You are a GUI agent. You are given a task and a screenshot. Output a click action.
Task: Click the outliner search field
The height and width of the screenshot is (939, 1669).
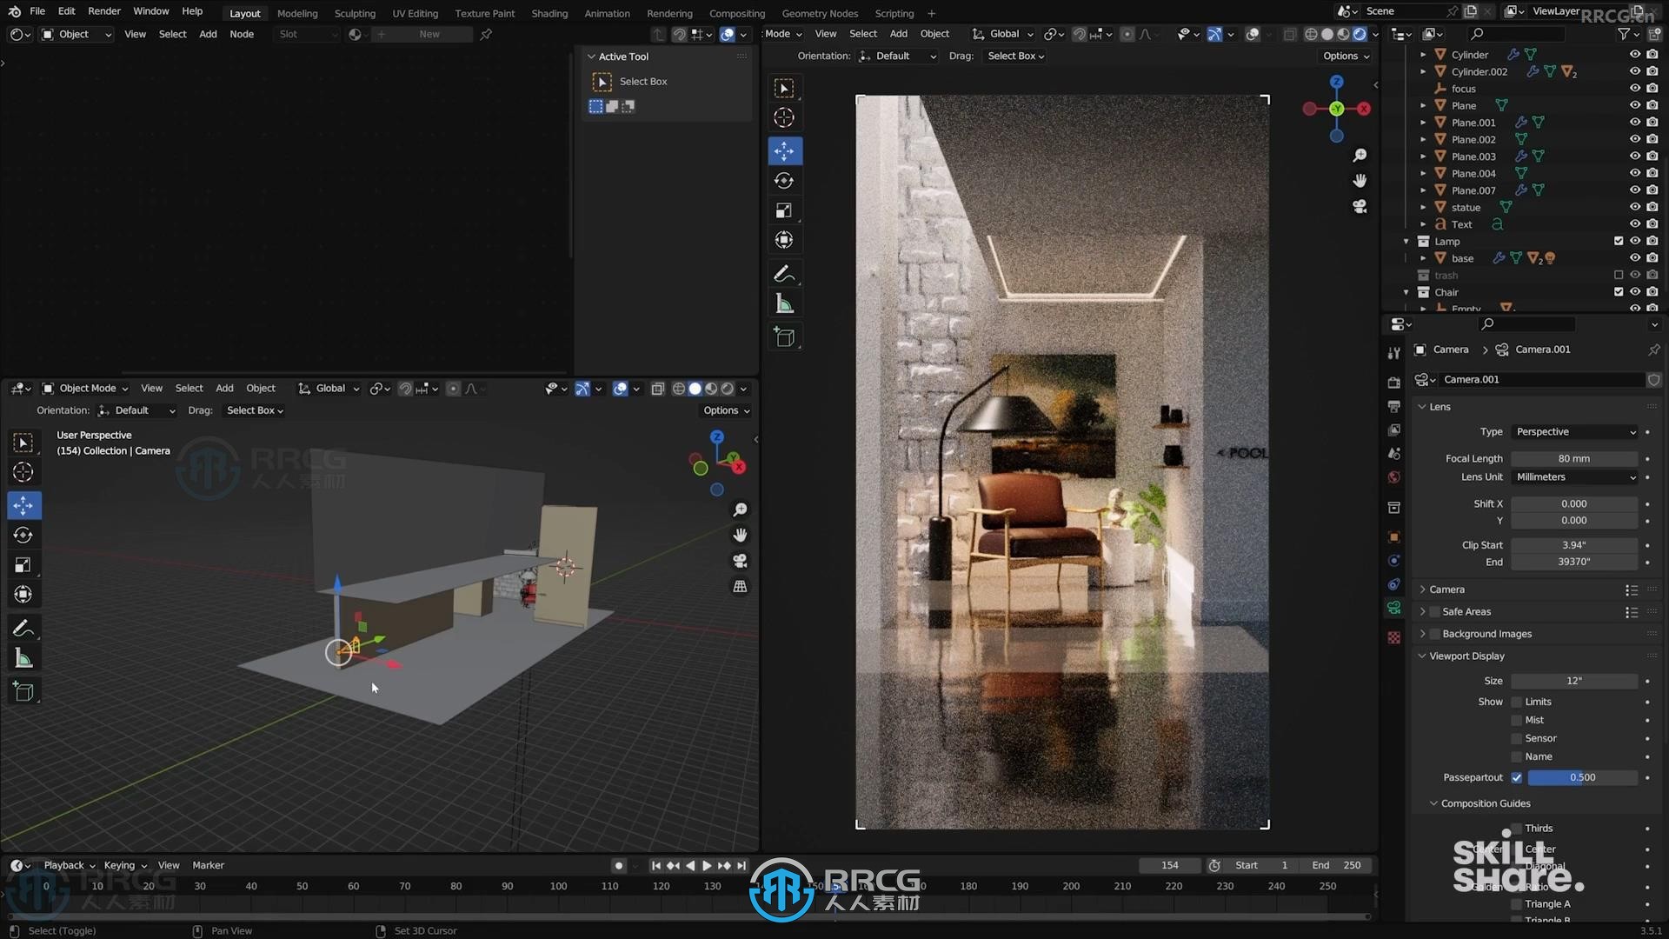(1517, 34)
